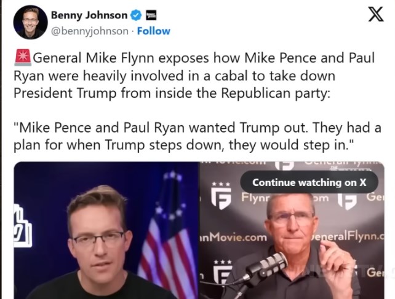Click the red siren emoji in the tweet
The image size is (395, 299).
click(22, 59)
